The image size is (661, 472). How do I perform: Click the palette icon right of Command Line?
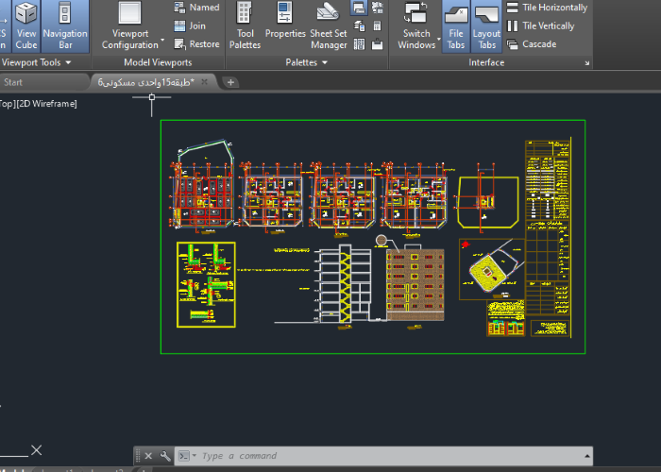coord(378,8)
